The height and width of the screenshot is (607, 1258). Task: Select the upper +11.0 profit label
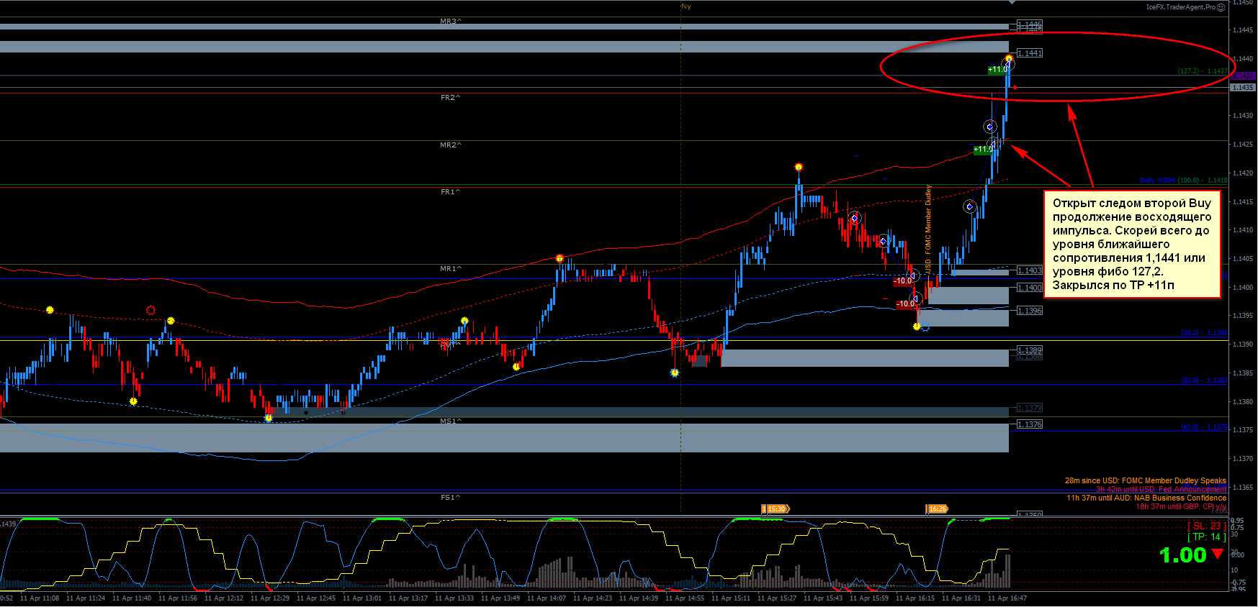[997, 70]
